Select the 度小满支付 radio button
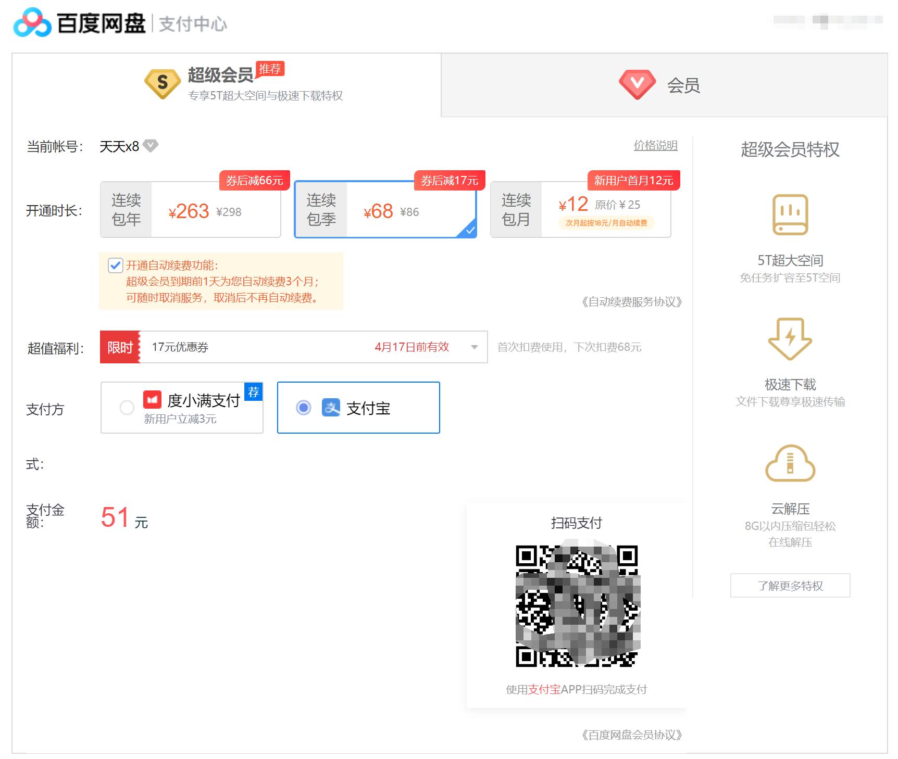The height and width of the screenshot is (759, 898). [x=127, y=408]
